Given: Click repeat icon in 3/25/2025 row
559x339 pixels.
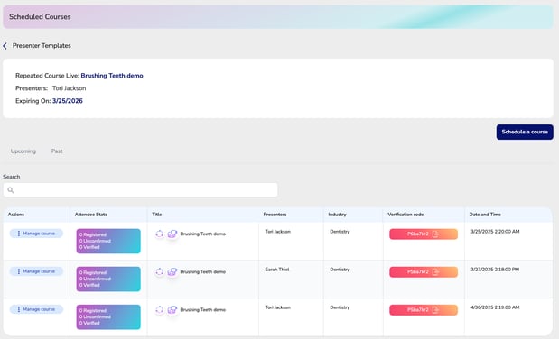Looking at the screenshot, I should click(x=159, y=234).
